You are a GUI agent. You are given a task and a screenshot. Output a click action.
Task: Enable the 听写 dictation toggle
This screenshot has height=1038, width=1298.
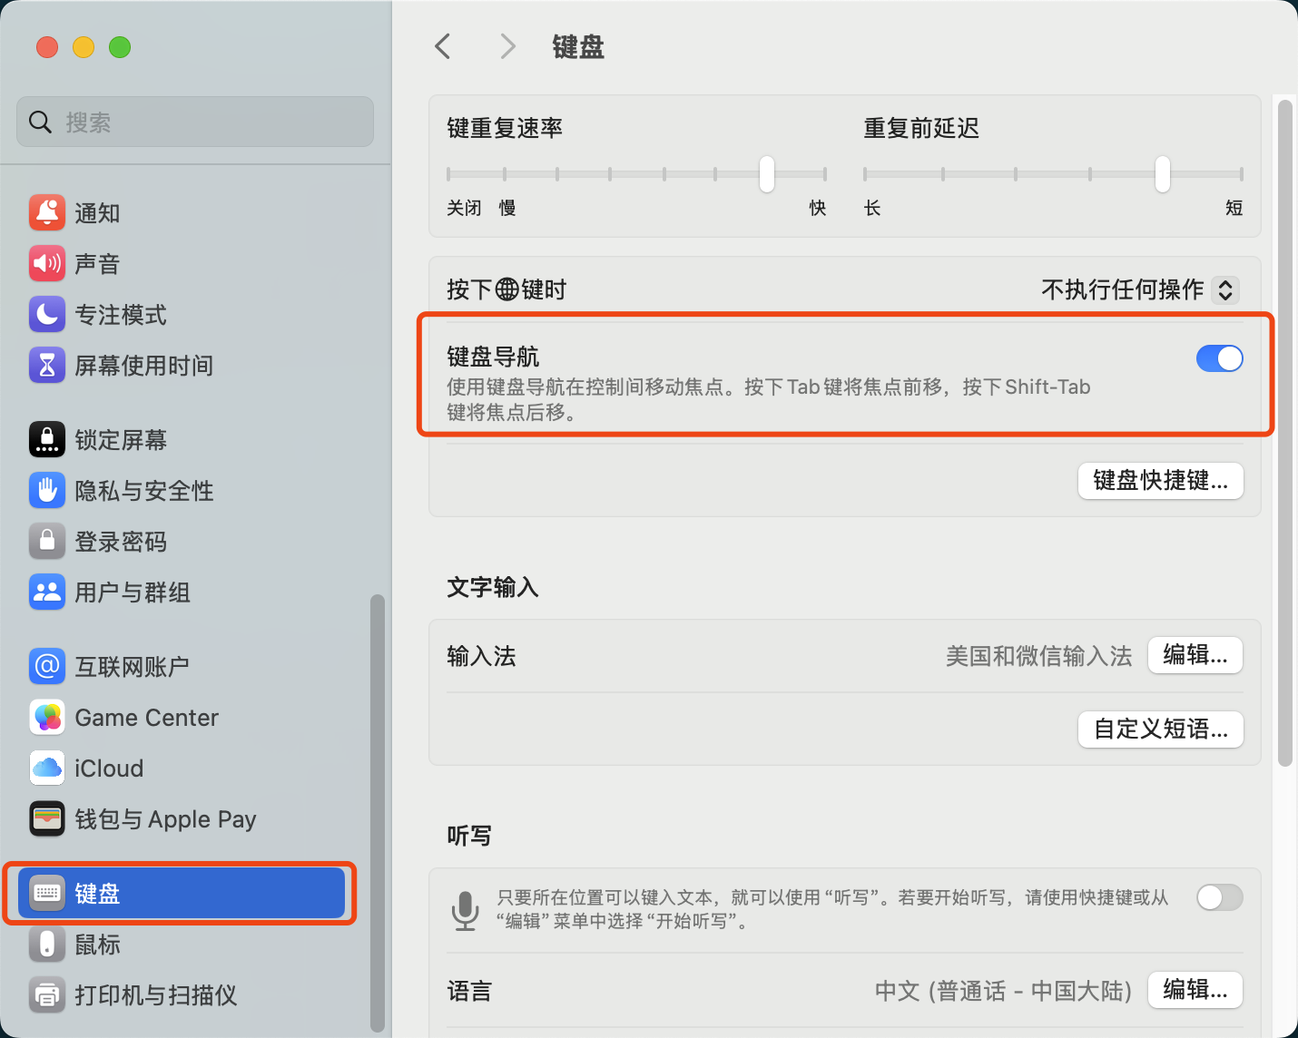pyautogui.click(x=1219, y=897)
